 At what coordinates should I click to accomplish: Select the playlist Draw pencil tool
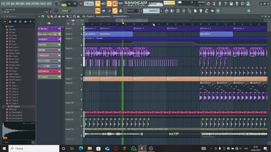point(48,16)
